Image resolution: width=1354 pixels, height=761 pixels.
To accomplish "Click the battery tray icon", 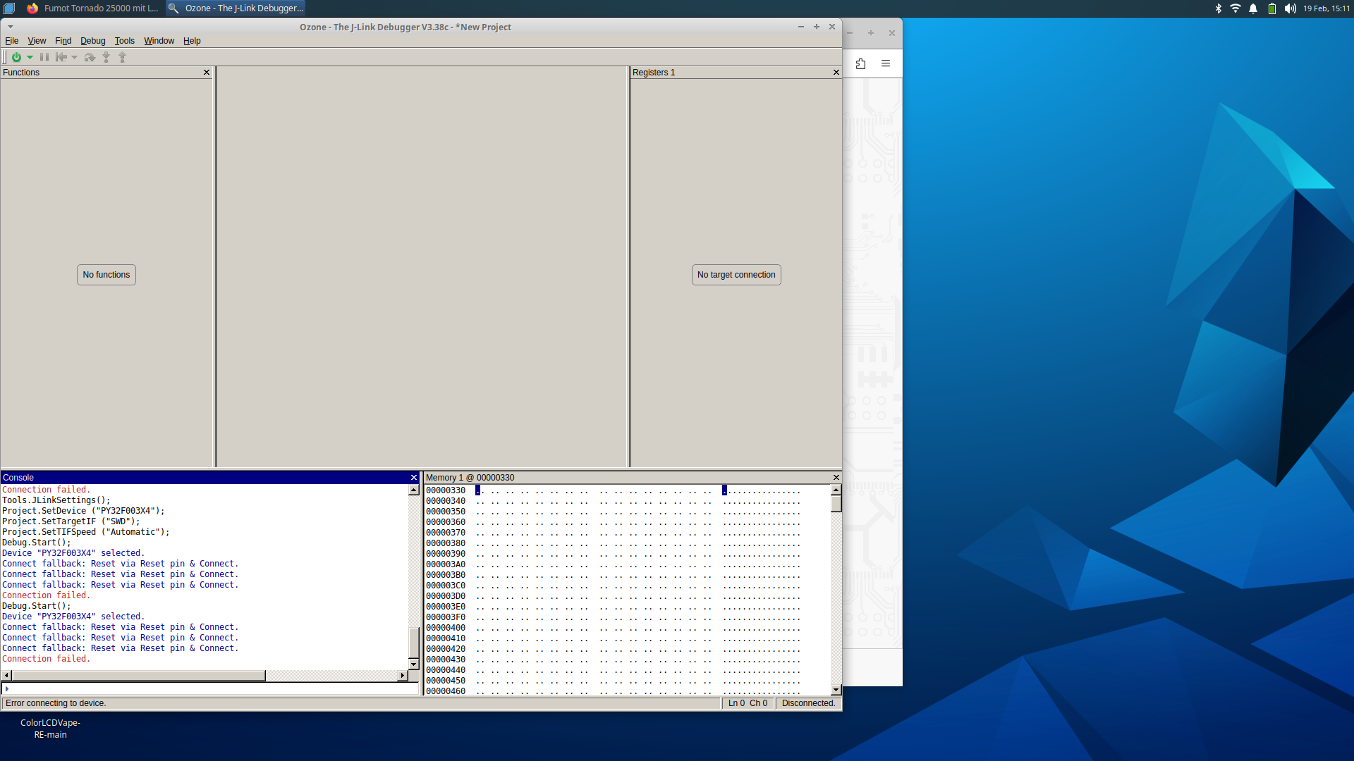I will pyautogui.click(x=1271, y=8).
